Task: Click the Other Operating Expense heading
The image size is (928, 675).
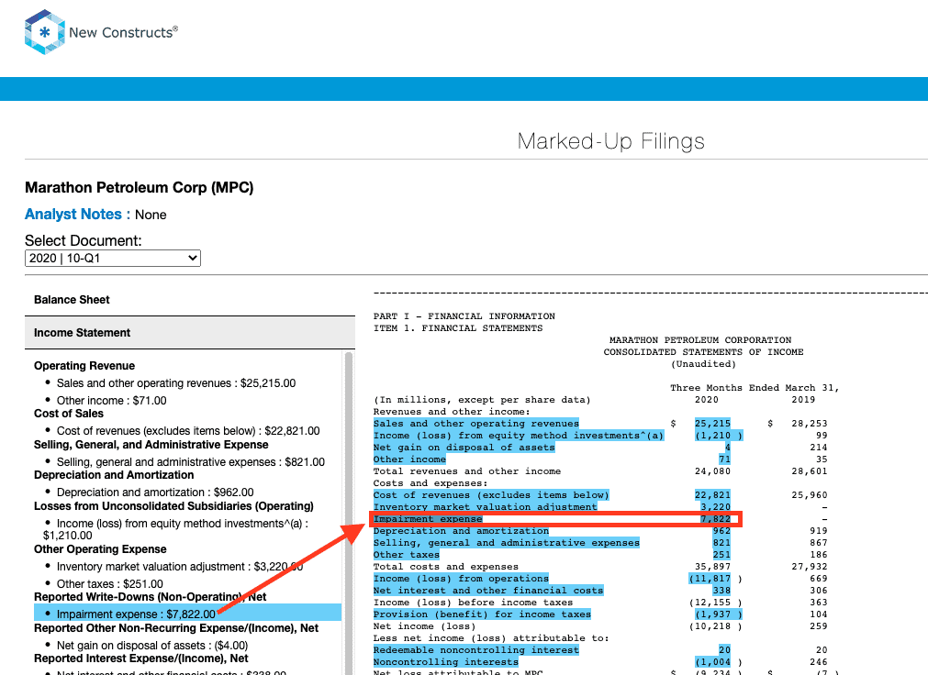Action: tap(100, 549)
